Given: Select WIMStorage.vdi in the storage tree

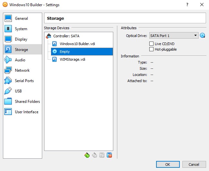Looking at the screenshot, I should [82, 59].
